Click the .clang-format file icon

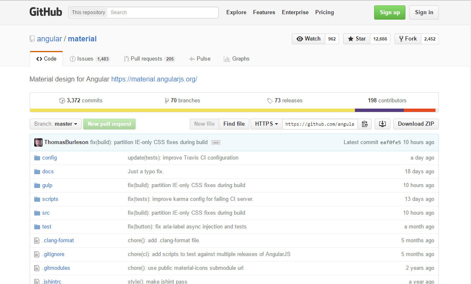[x=37, y=241]
